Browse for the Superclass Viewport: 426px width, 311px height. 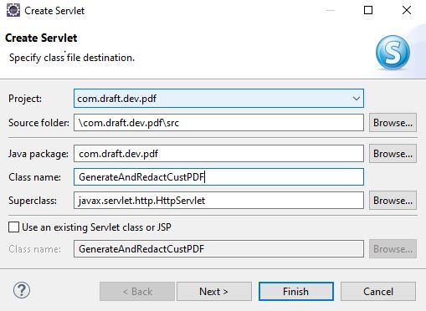pos(393,201)
